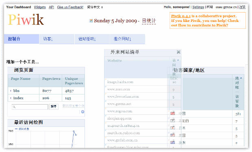Click the 注销 logout link
This screenshot has width=252, height=152.
click(x=242, y=7)
